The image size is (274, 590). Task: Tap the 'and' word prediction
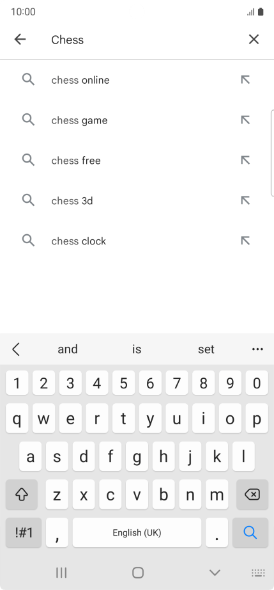(x=68, y=349)
